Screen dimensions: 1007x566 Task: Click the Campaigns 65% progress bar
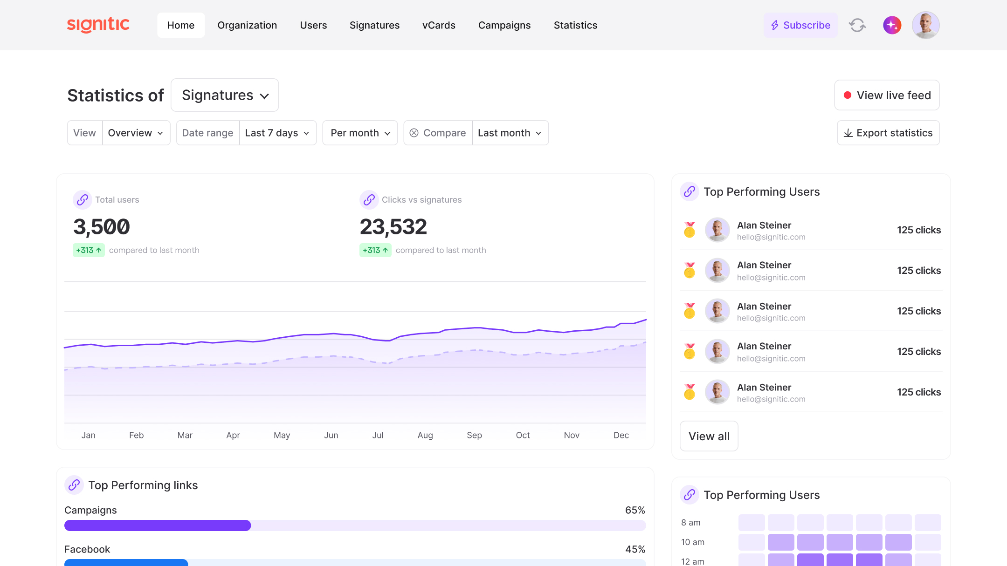point(355,525)
